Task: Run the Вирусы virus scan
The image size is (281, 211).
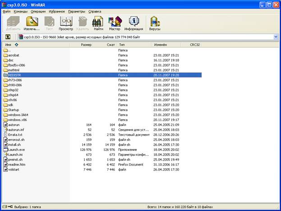Action: (x=155, y=23)
